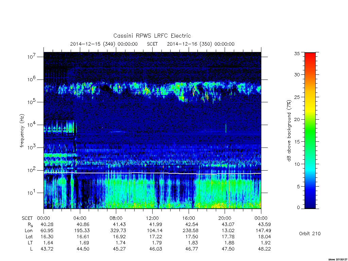Click the 10^5 frequency axis label
The height and width of the screenshot is (261, 348).
pos(32,102)
